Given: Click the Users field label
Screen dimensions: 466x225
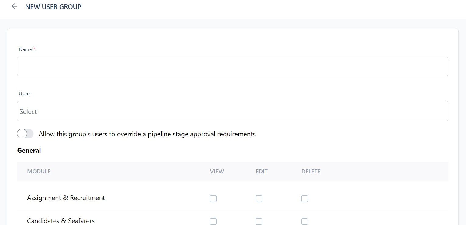Looking at the screenshot, I should pyautogui.click(x=25, y=94).
